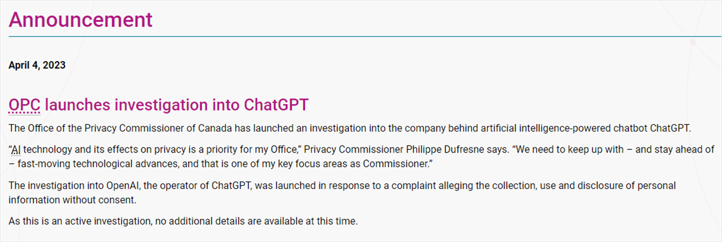Click the Announcement page heading
Screen dimensions: 722x242
[x=80, y=20]
